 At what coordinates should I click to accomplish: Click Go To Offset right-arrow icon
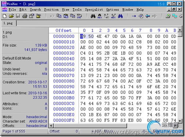coord(134,16)
